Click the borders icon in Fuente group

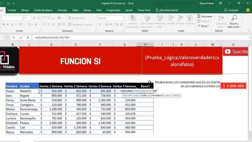20,24
